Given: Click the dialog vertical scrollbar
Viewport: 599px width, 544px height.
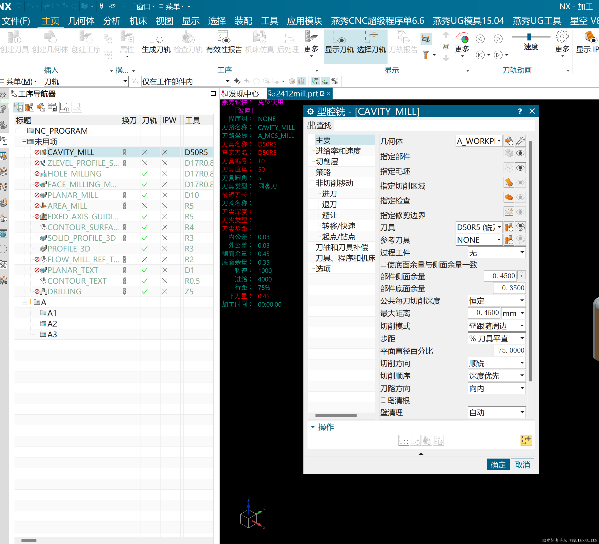Looking at the screenshot, I should tap(531, 261).
